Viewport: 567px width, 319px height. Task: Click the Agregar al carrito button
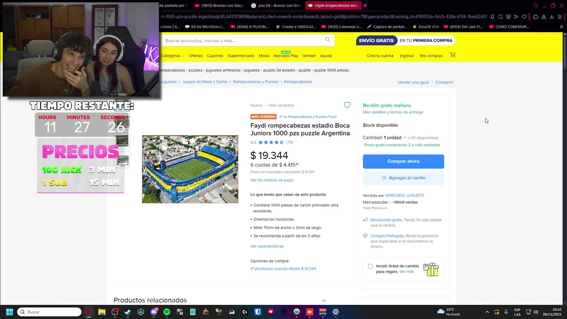click(x=403, y=178)
